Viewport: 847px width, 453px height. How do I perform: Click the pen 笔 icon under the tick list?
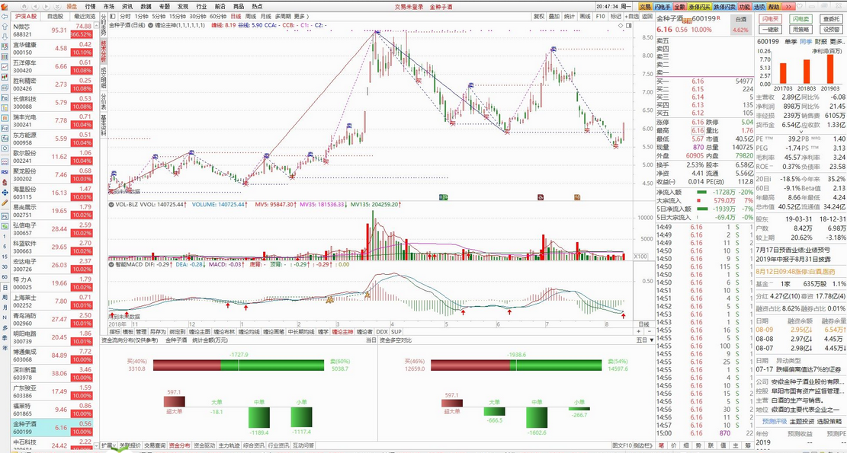click(661, 445)
